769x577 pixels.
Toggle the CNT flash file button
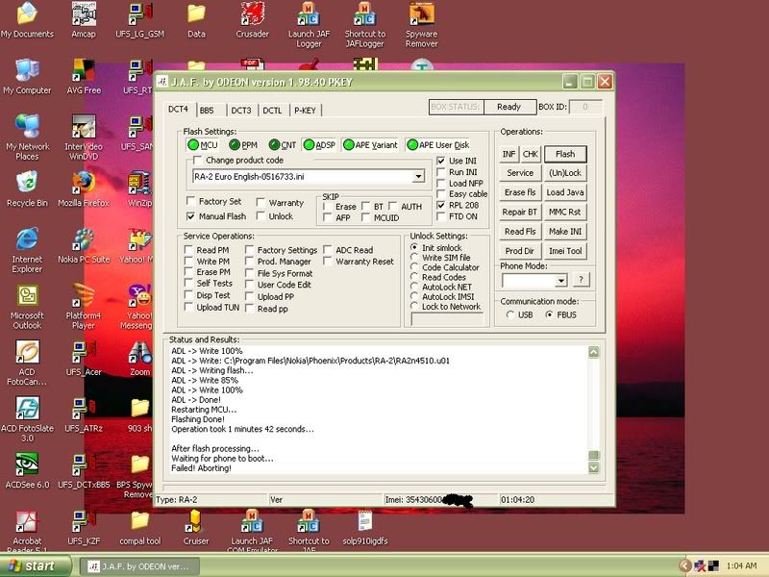(283, 145)
